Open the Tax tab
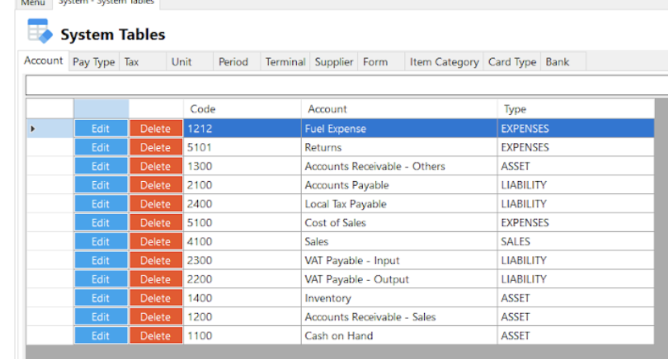 pyautogui.click(x=142, y=62)
